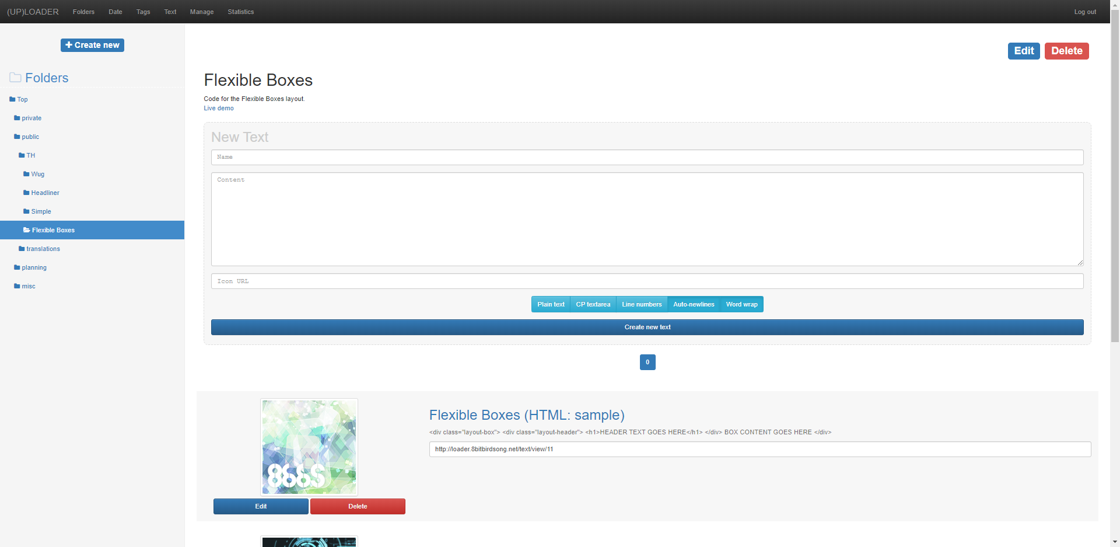
Task: Click the open folder icon for Flexible Boxes
Action: pos(26,230)
